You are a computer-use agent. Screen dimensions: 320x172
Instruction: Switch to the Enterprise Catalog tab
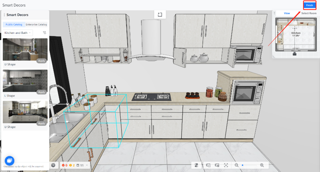[36, 25]
